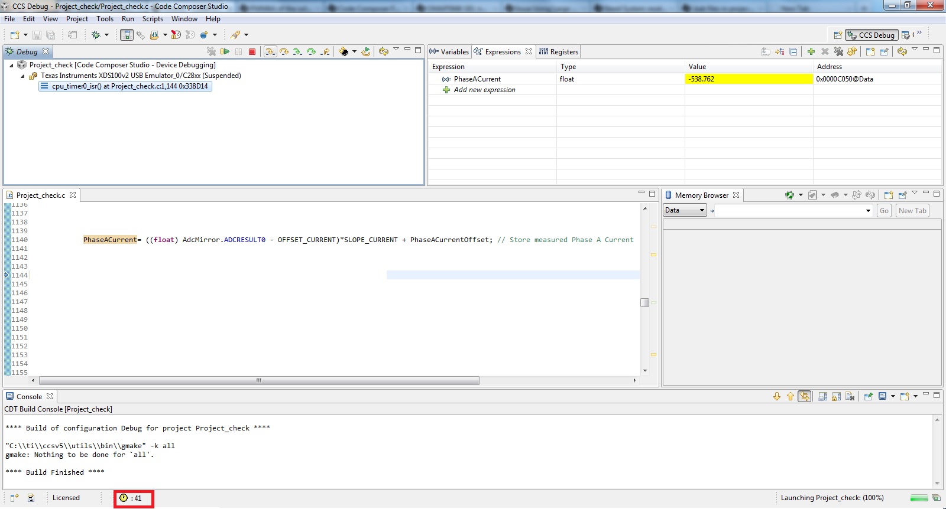Collapse the Texas Instruments XDS100v2 emulator node
This screenshot has height=509, width=946.
tap(22, 76)
